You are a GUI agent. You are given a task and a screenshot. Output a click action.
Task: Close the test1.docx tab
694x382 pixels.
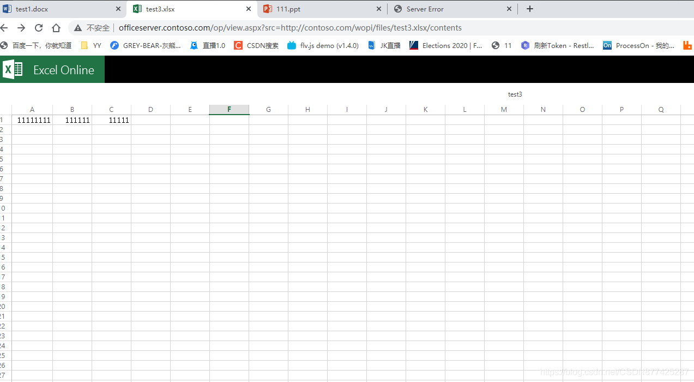[x=118, y=9]
